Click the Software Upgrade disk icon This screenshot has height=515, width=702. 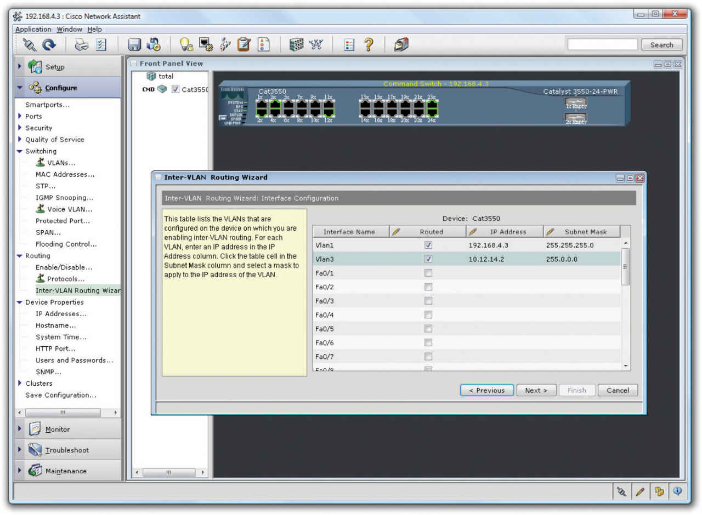pos(154,45)
